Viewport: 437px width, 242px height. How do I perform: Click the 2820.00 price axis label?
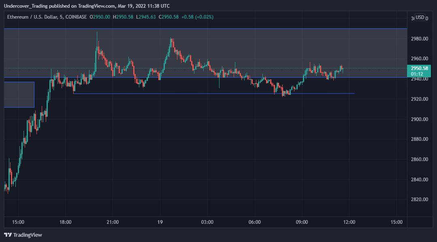[x=420, y=200]
